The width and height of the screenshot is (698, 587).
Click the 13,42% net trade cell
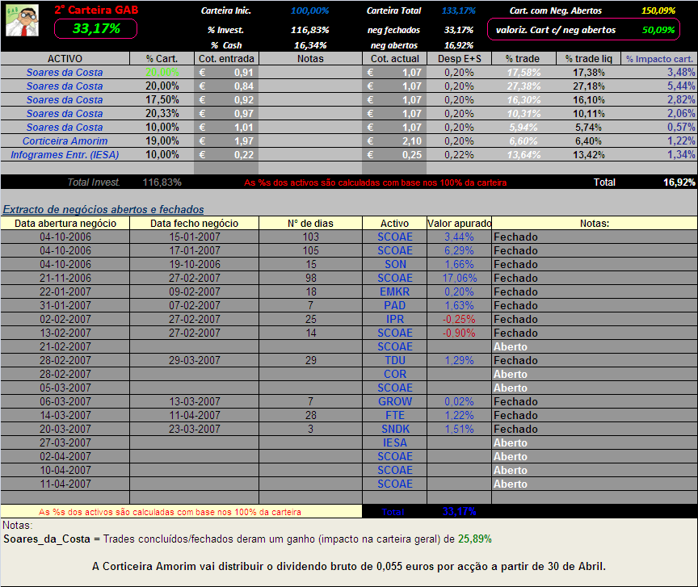[x=588, y=155]
